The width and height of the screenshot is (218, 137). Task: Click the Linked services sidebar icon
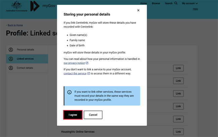pyautogui.click(x=11, y=59)
